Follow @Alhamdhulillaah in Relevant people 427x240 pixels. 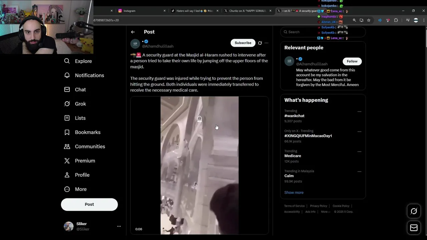[352, 61]
